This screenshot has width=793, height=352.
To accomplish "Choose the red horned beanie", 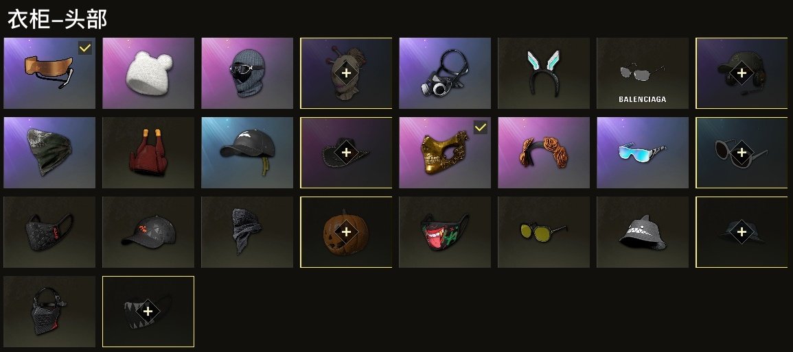I will 148,153.
